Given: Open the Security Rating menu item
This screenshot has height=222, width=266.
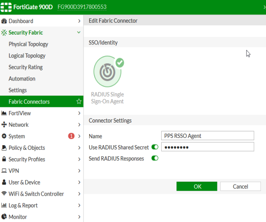Looking at the screenshot, I should coord(25,67).
